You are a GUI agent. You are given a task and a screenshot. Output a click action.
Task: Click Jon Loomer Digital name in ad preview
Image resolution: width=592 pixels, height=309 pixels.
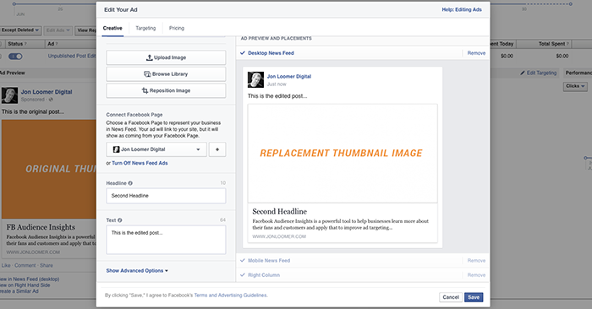click(289, 77)
